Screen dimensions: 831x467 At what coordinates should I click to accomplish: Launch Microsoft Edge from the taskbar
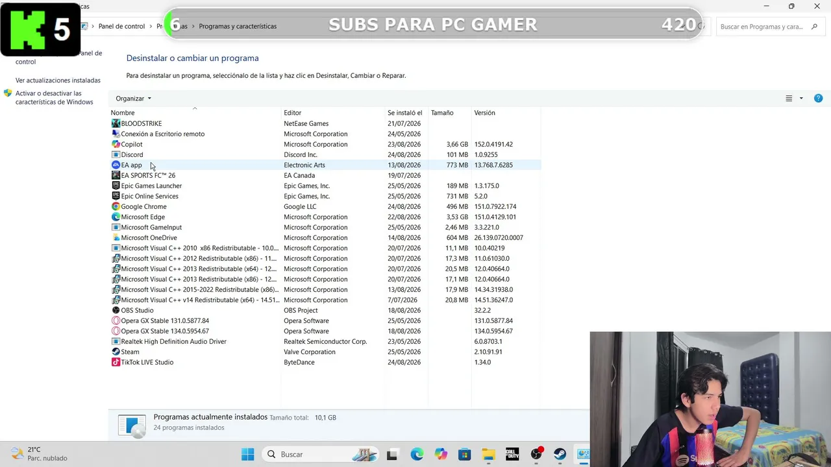click(x=416, y=454)
